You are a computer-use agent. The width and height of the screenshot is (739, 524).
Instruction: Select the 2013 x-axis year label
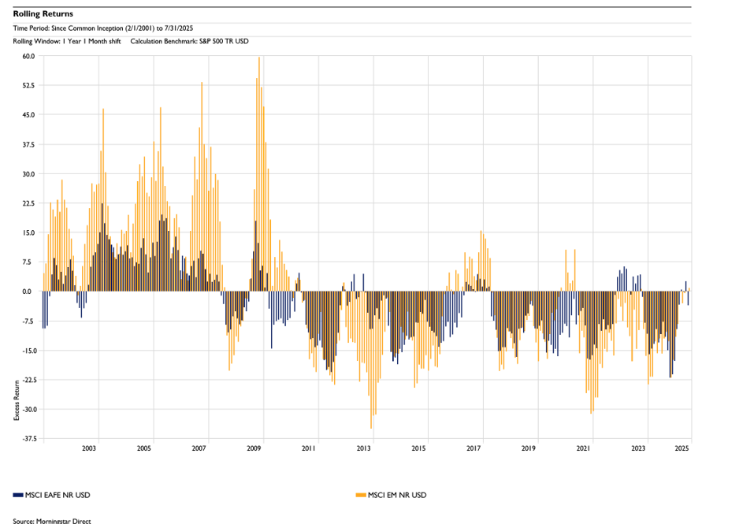pyautogui.click(x=363, y=448)
